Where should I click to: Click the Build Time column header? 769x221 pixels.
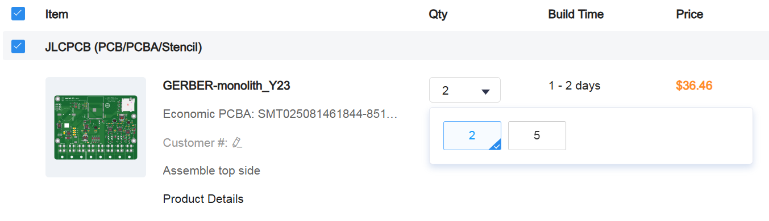point(576,14)
